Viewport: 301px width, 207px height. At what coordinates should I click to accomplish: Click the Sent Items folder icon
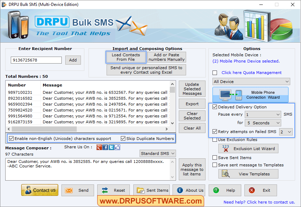coord(141,190)
